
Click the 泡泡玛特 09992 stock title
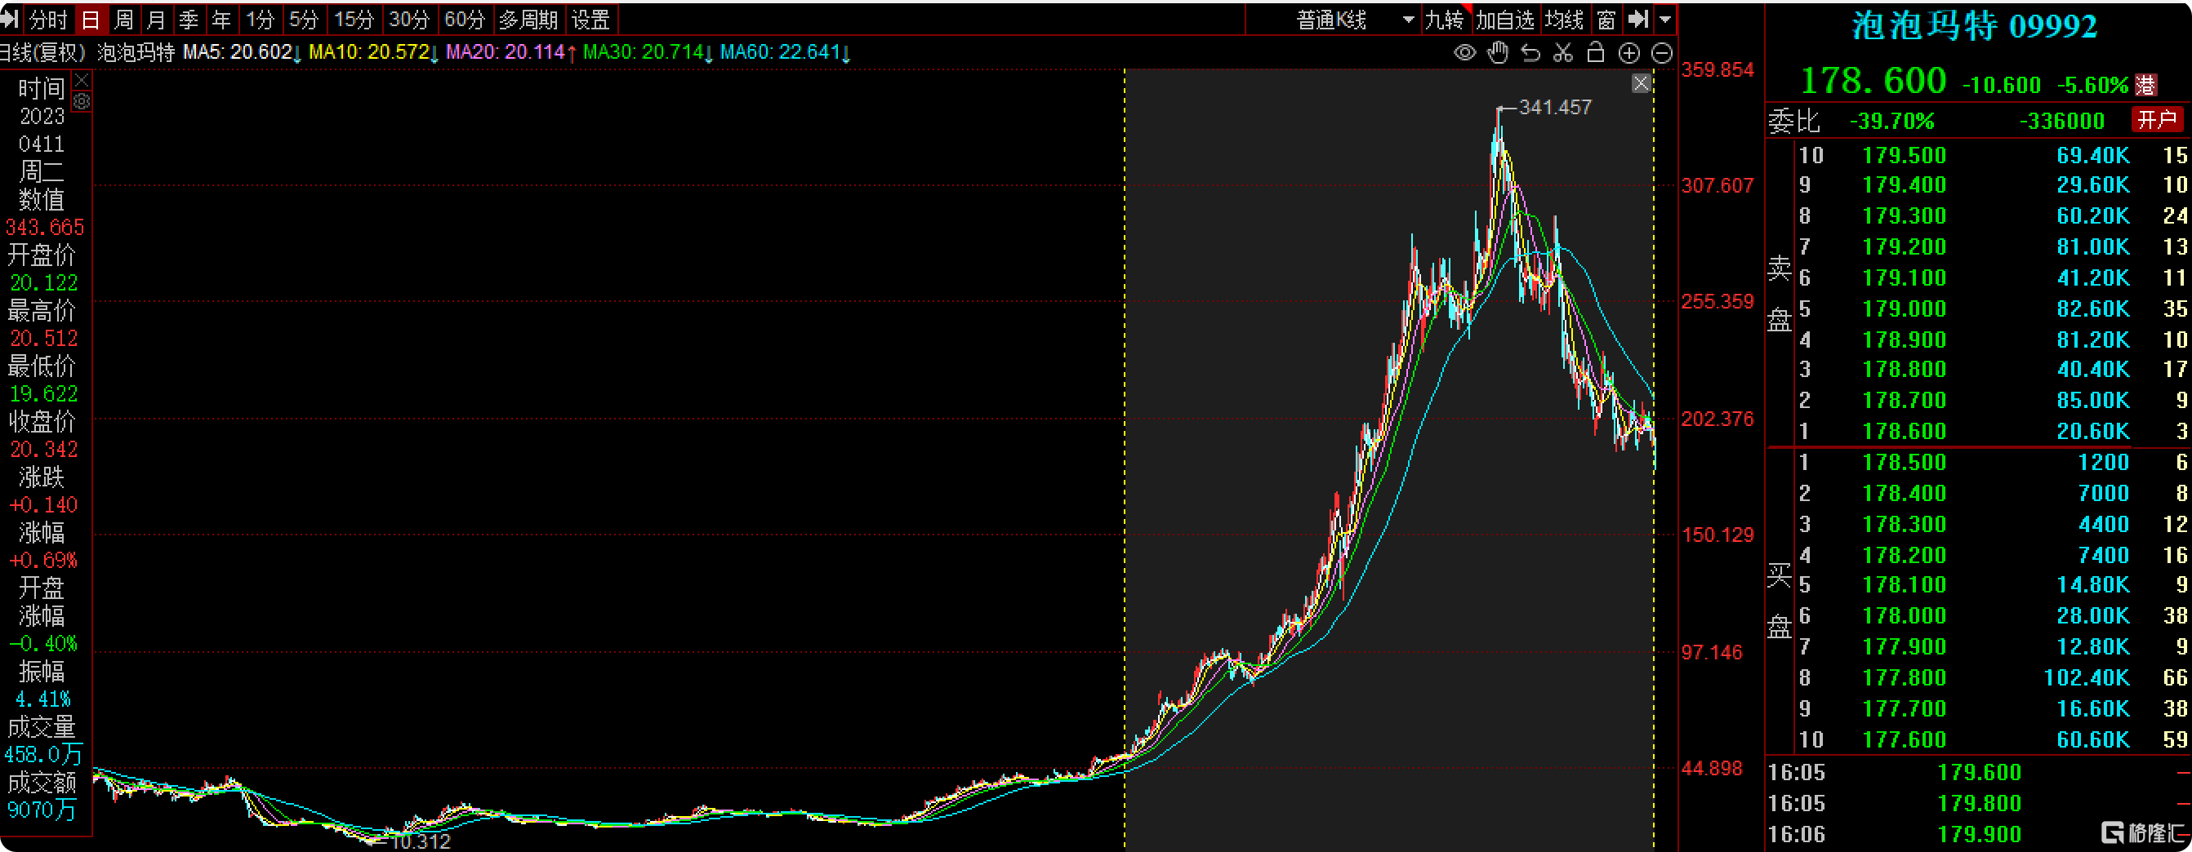point(1974,26)
